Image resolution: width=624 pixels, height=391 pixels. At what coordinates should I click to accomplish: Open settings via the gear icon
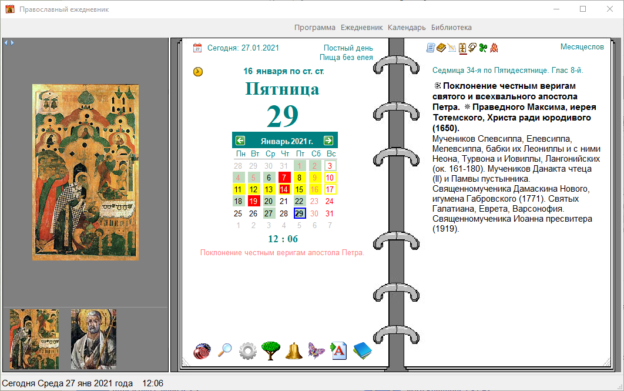click(x=247, y=351)
